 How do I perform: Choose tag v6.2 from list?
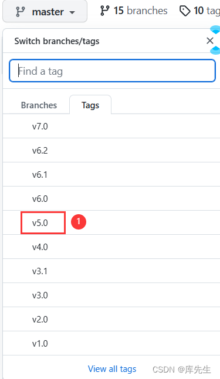pos(111,150)
